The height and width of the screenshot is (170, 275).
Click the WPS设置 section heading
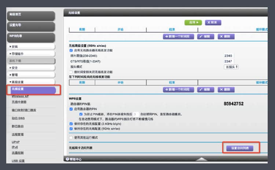[75, 99]
